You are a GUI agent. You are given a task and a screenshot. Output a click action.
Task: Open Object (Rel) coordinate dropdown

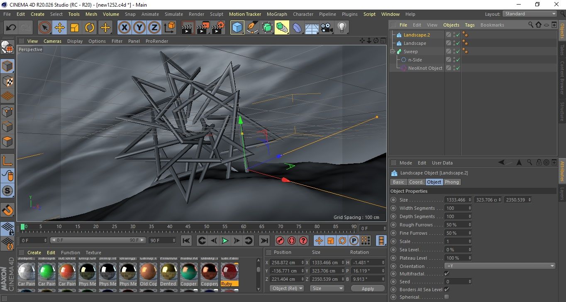point(287,288)
